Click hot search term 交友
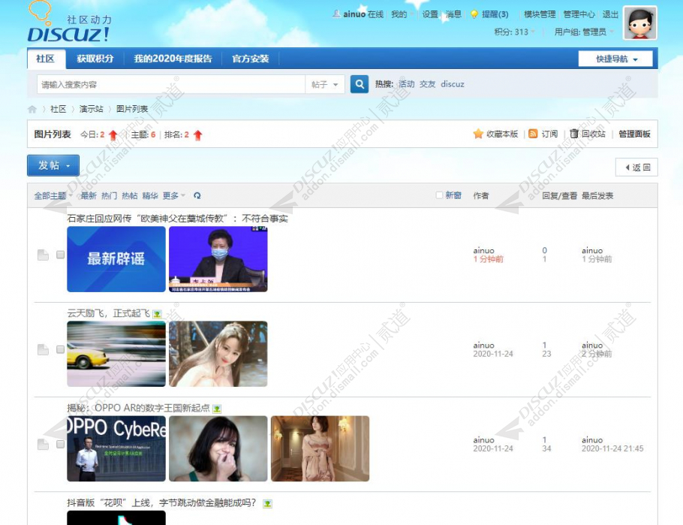Screen dimensions: 683x525 pyautogui.click(x=427, y=84)
